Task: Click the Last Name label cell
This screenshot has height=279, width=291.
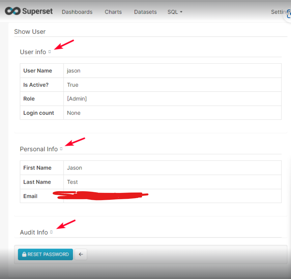Action: (42, 182)
